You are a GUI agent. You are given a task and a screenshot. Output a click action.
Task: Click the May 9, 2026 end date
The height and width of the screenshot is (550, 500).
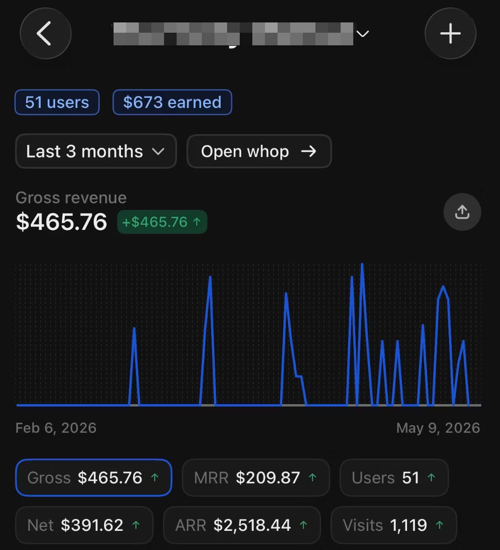(438, 428)
